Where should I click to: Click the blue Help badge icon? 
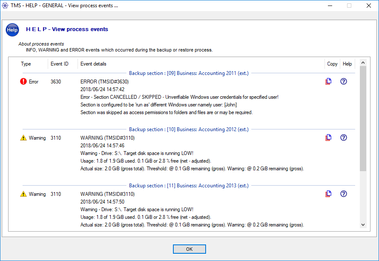[x=12, y=30]
